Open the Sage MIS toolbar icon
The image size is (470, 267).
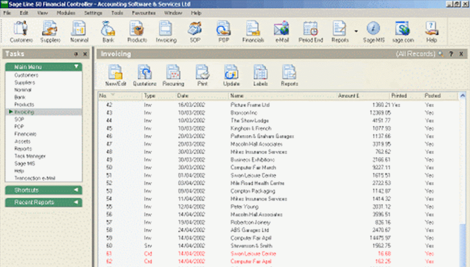(x=374, y=32)
